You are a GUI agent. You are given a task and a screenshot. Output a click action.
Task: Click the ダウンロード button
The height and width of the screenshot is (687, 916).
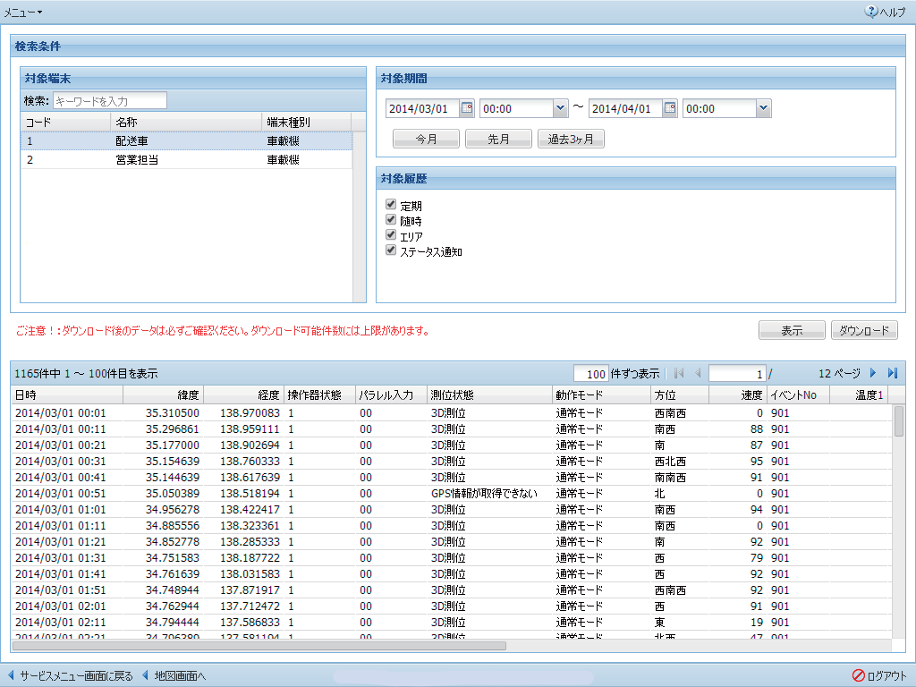click(864, 331)
